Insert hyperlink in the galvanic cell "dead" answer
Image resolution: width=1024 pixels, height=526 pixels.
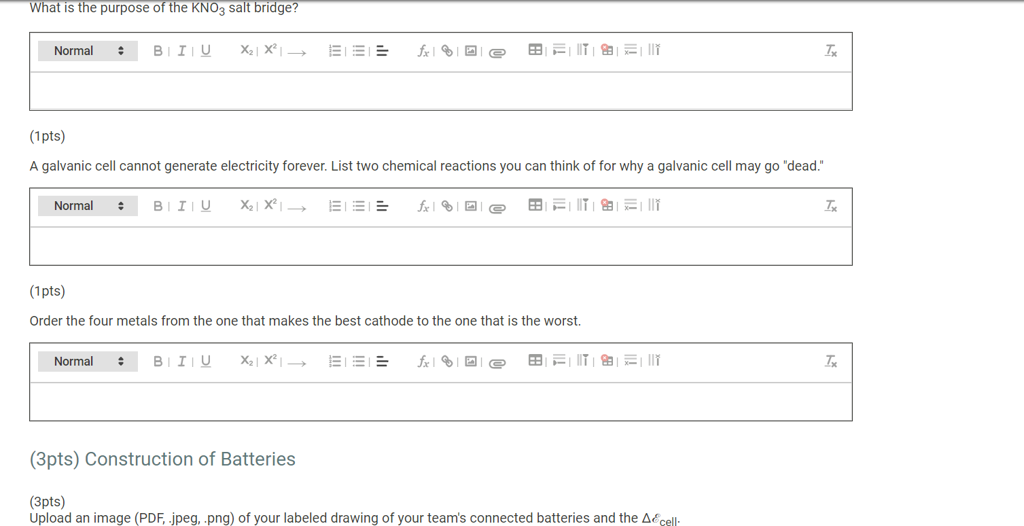(x=447, y=206)
